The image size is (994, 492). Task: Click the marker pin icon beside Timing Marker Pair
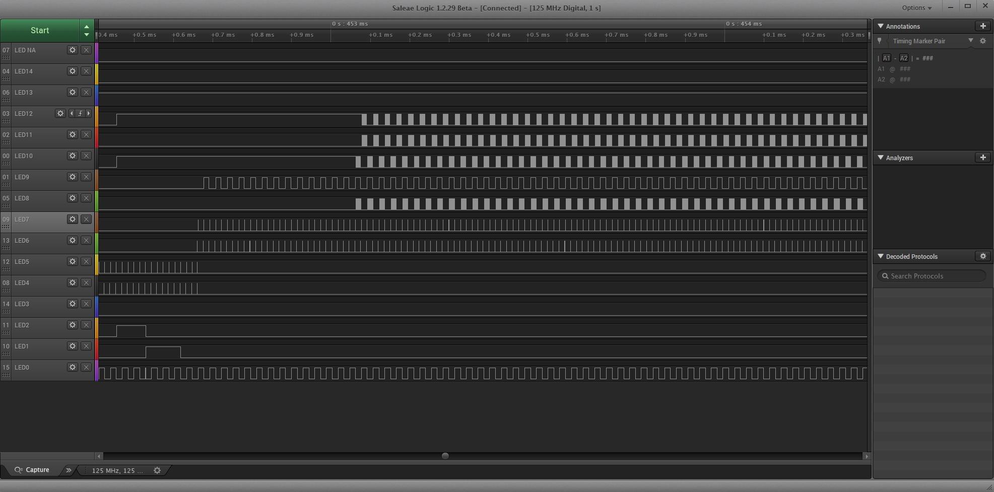880,41
